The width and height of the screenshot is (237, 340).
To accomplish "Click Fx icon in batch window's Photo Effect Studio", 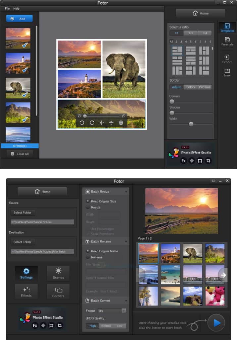I will tap(35, 325).
